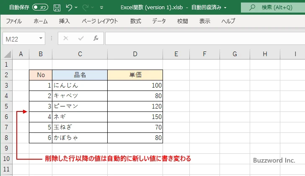Open the ファイル tab
The height and width of the screenshot is (176, 305).
click(x=14, y=21)
